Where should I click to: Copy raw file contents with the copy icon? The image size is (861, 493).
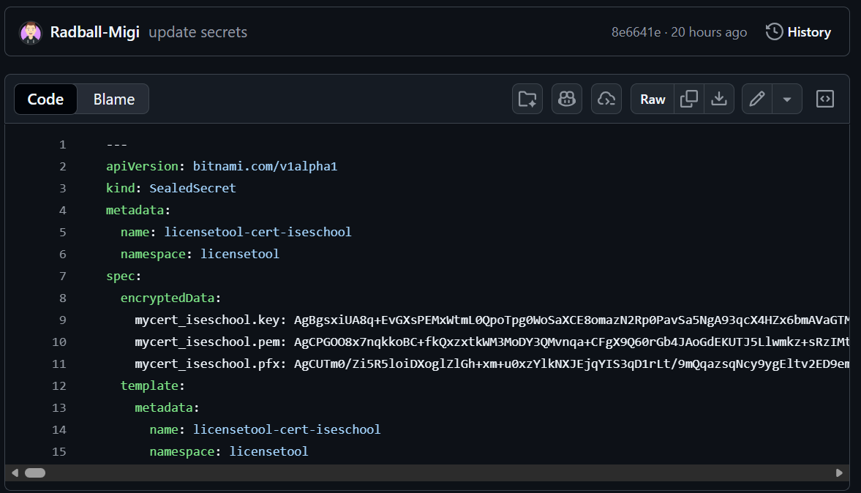pyautogui.click(x=688, y=99)
